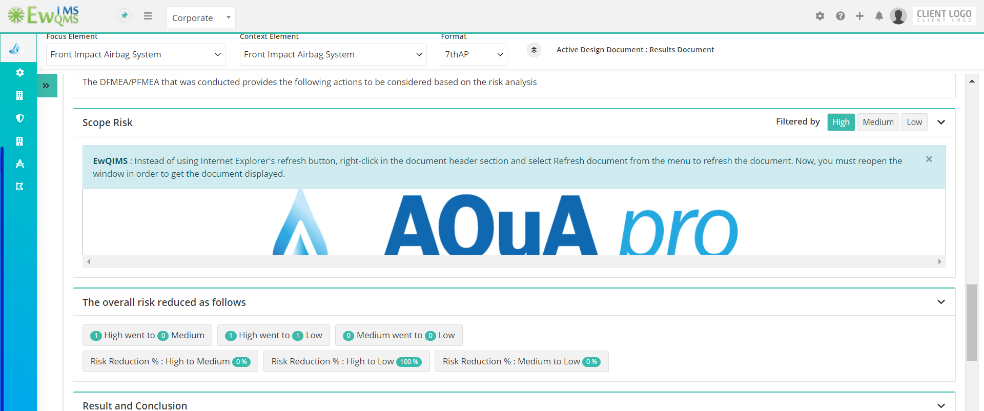The image size is (984, 411).
Task: Open the drafting compass icon in sidebar
Action: [x=19, y=163]
